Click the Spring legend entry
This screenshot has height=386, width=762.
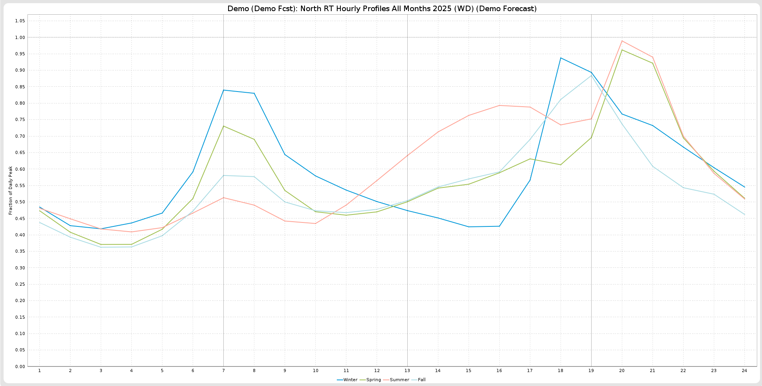click(370, 380)
